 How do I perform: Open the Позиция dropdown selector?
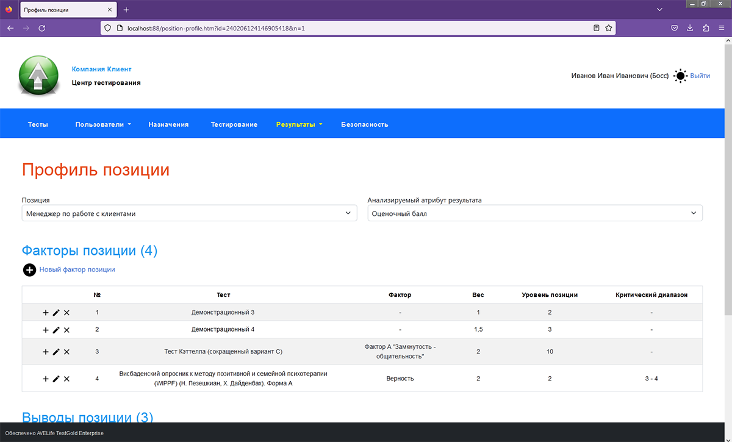click(189, 213)
